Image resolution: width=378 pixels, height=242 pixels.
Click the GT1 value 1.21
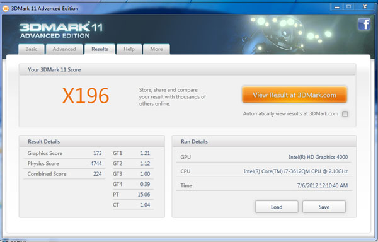[x=145, y=153]
